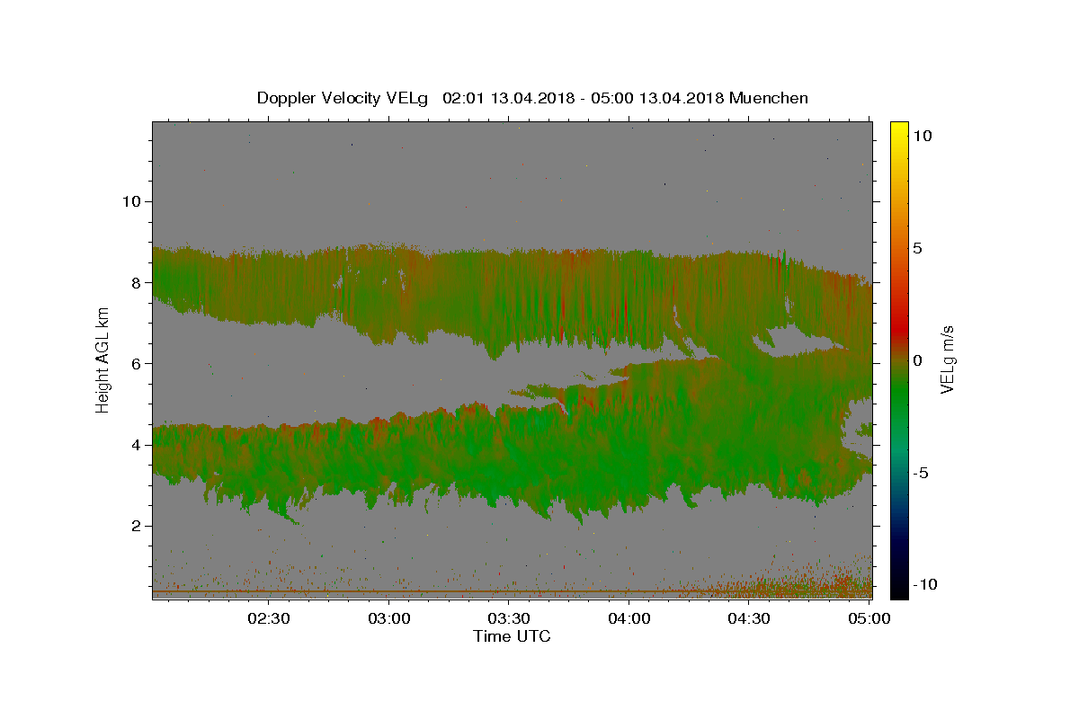Click the 'VELg m/s' colorbar label
The image size is (1079, 719).
coord(947,359)
